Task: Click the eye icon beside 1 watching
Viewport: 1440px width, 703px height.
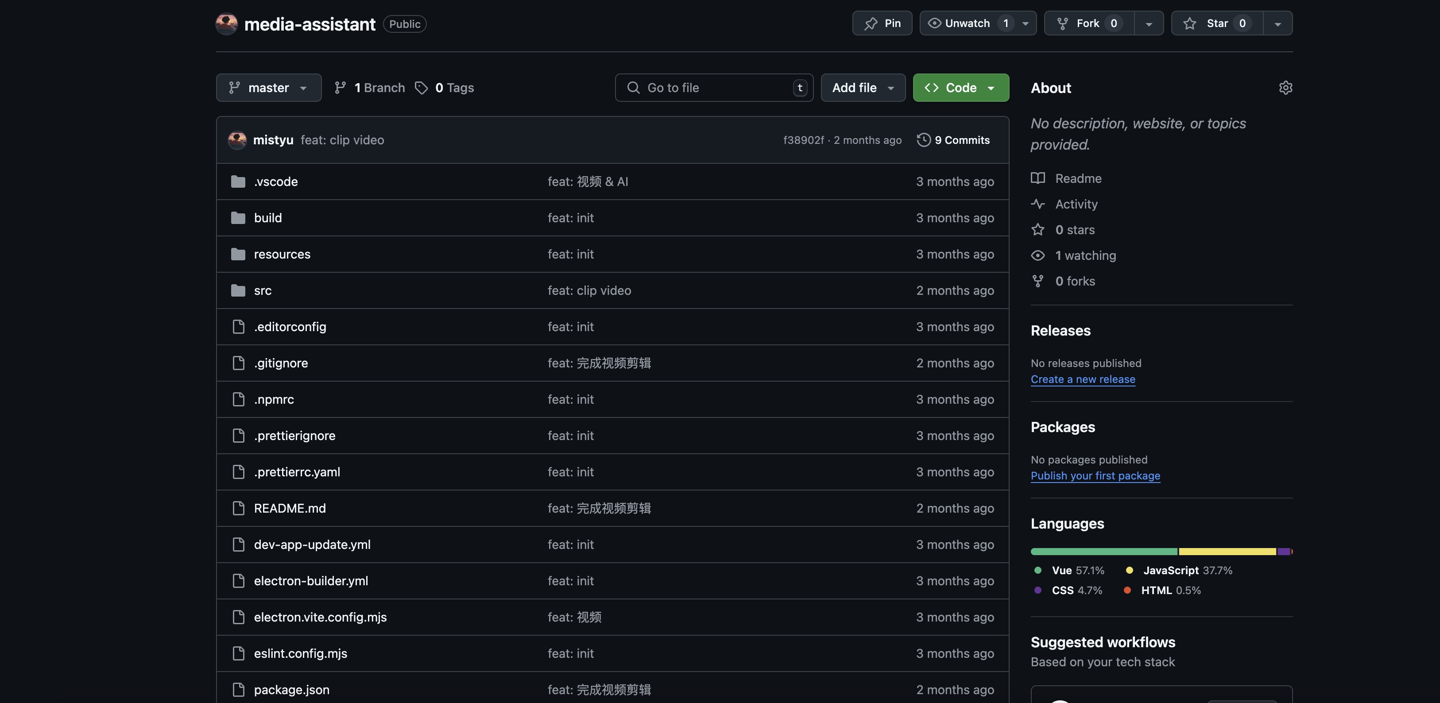Action: pyautogui.click(x=1037, y=255)
